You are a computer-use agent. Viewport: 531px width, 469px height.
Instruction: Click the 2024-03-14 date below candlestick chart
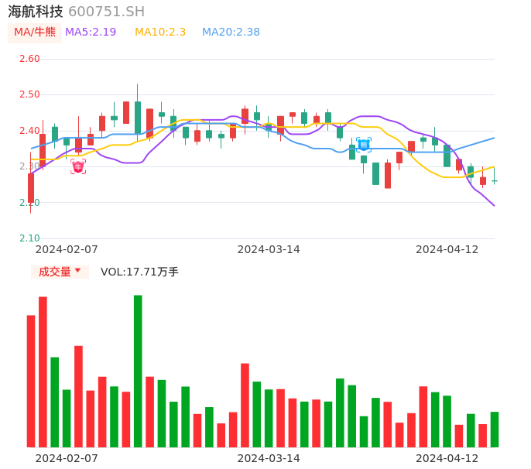coord(269,249)
